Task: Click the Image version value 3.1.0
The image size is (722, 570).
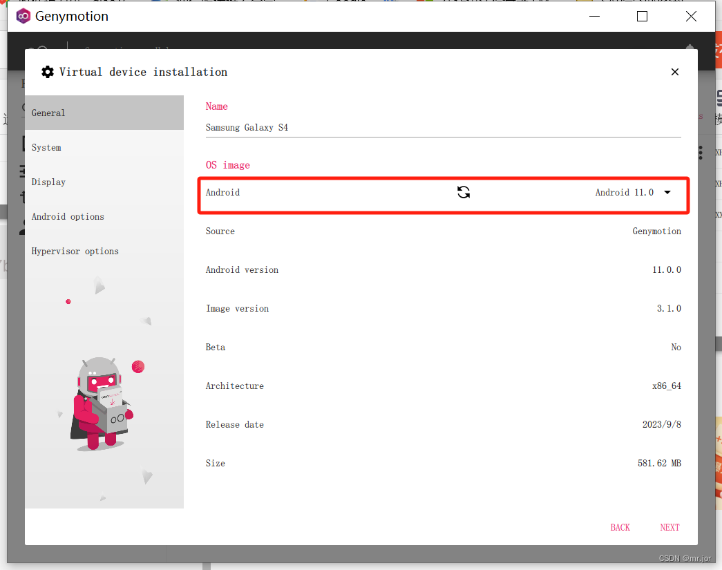Action: [669, 308]
